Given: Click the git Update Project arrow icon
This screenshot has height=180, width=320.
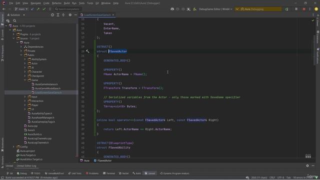Looking at the screenshot, I should [x=32, y=9].
